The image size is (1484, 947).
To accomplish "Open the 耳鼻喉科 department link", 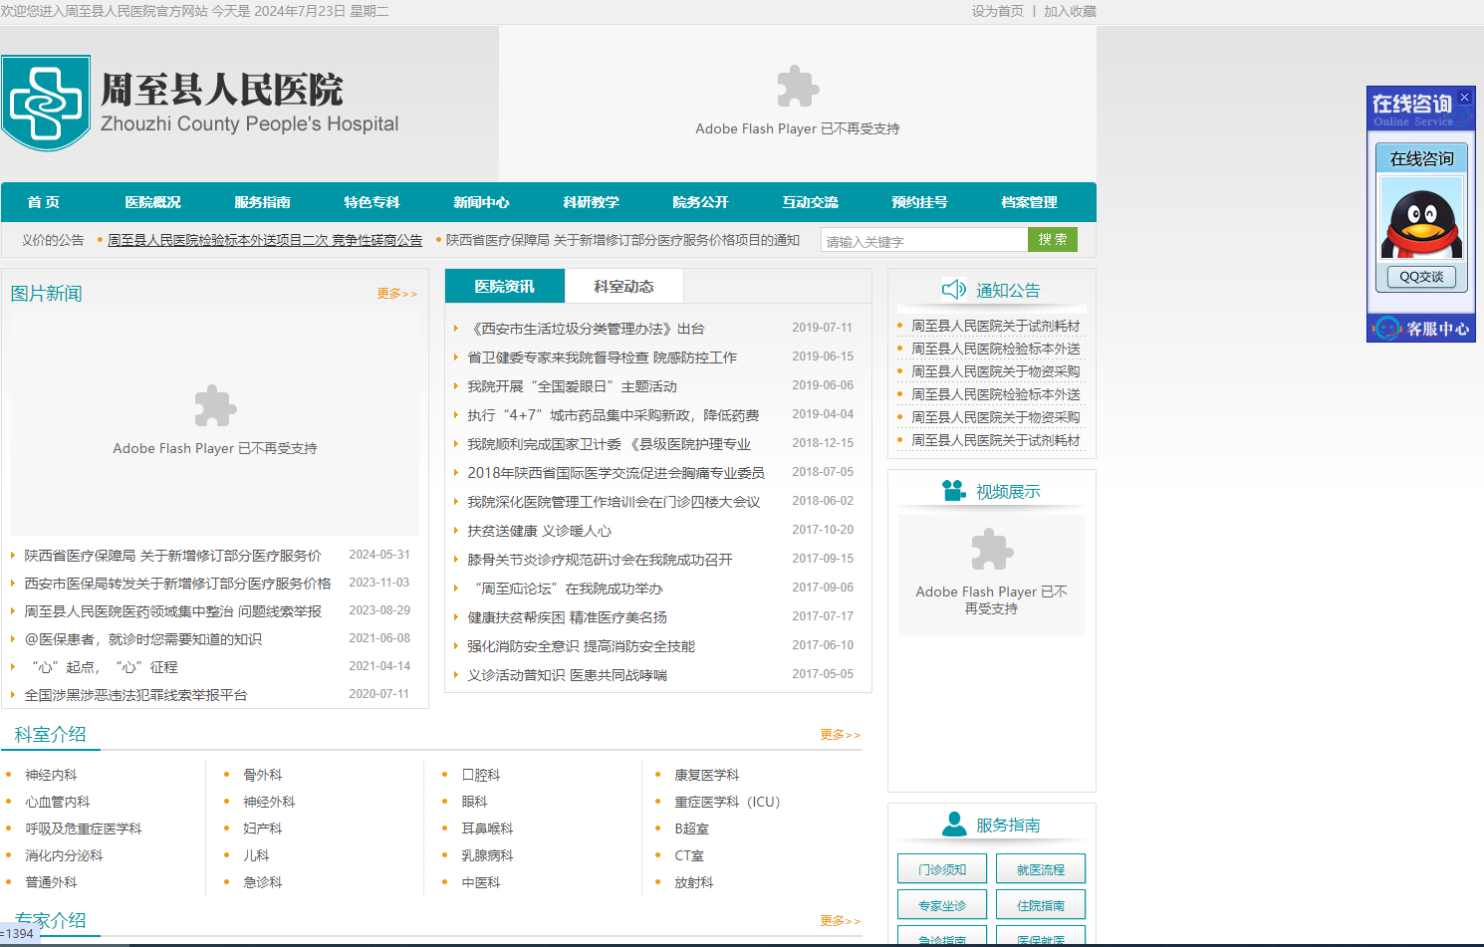I will pyautogui.click(x=488, y=829).
